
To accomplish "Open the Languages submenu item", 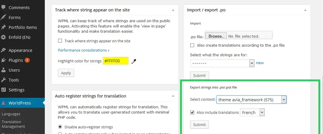I will click(11, 114).
